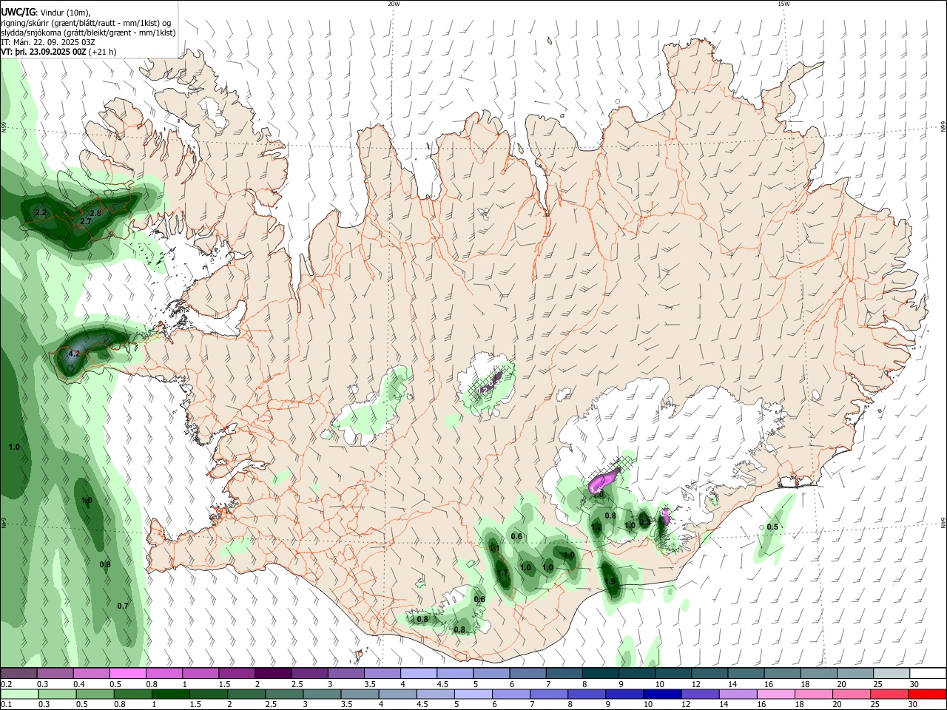The width and height of the screenshot is (947, 710).
Task: Click the '0.2' label under the snow scale
Action: point(5,684)
